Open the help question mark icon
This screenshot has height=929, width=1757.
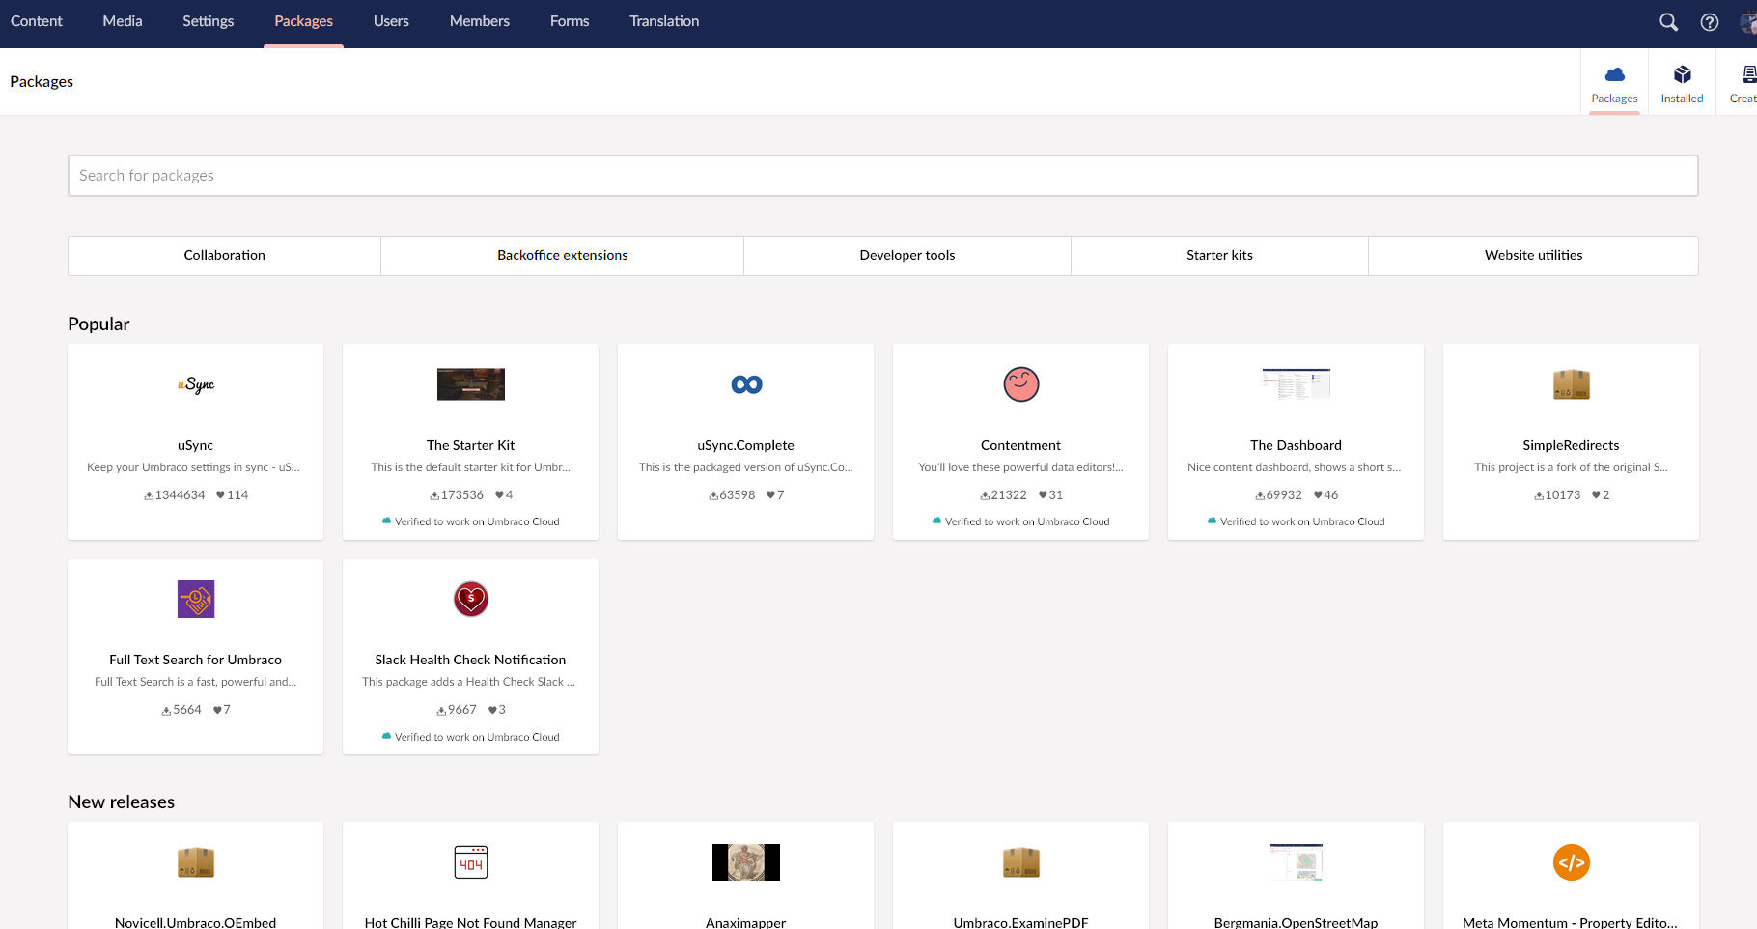(x=1709, y=22)
